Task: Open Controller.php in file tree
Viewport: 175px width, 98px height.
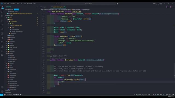Action: point(15,29)
